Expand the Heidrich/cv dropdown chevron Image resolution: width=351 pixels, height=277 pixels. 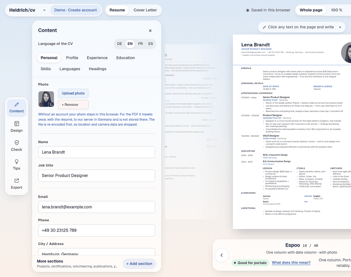44,10
